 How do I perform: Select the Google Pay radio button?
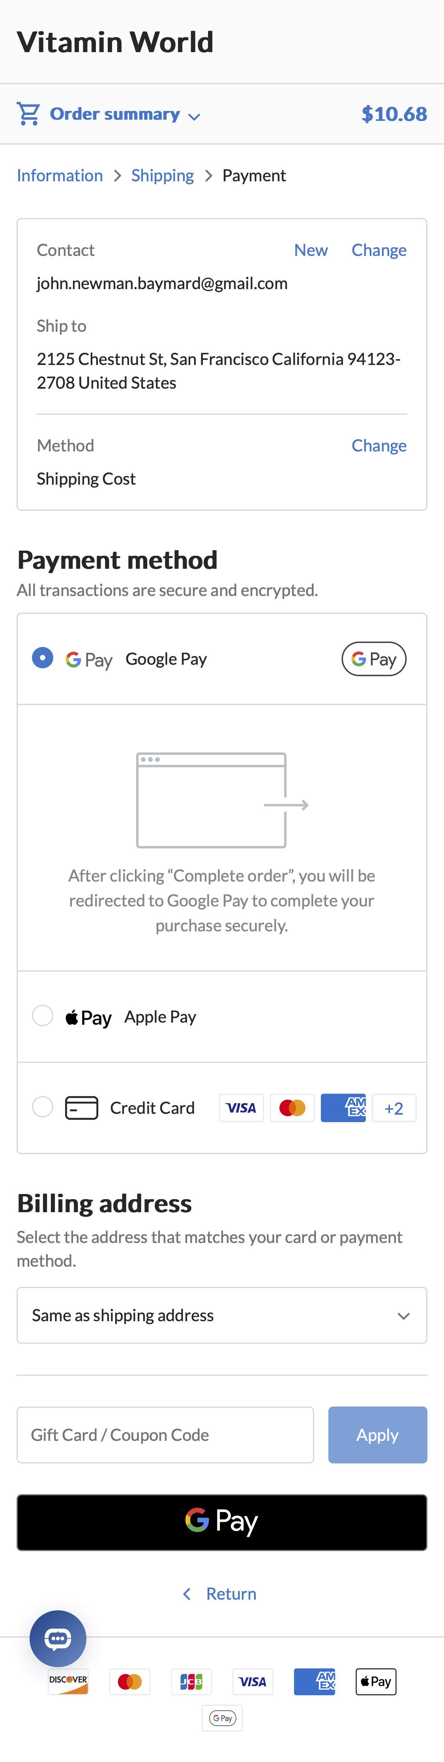click(42, 658)
